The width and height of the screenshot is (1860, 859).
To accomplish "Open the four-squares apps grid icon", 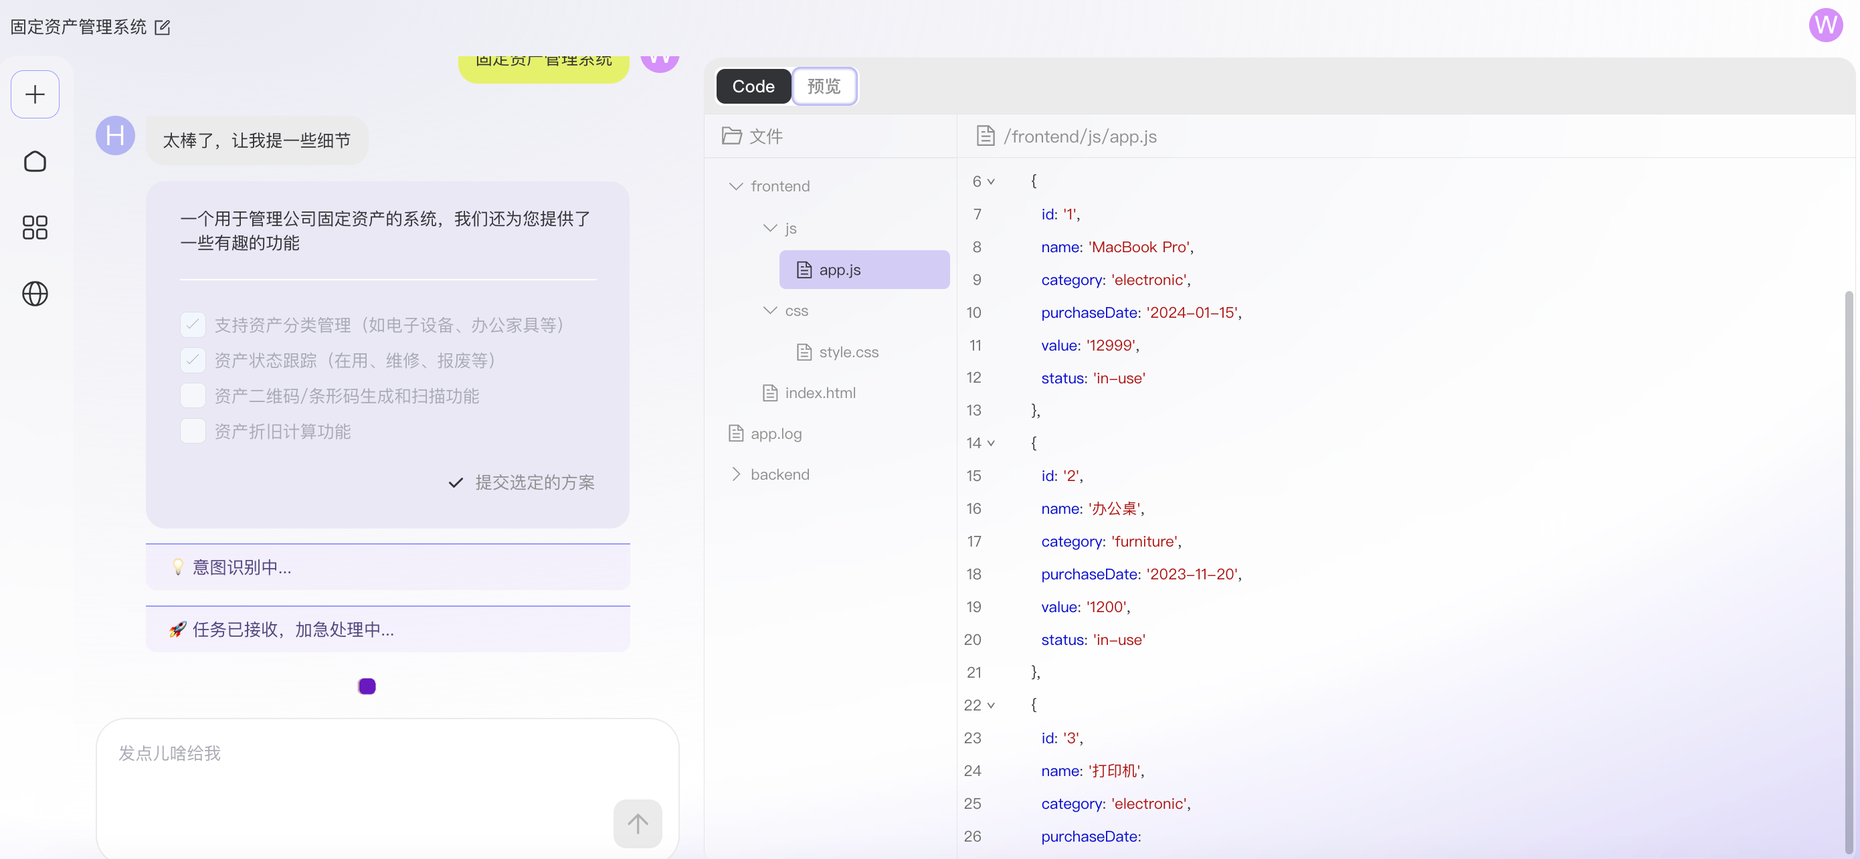I will 35,227.
